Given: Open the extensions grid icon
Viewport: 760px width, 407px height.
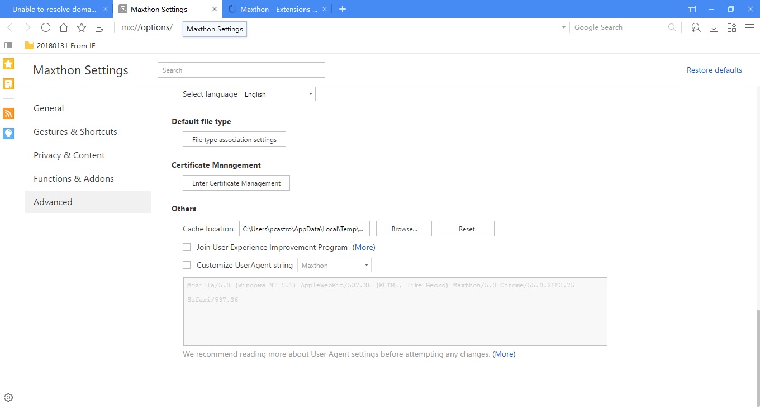Looking at the screenshot, I should [731, 27].
